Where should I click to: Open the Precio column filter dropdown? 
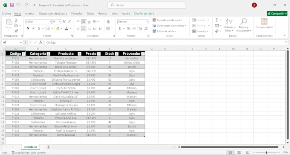point(99,54)
